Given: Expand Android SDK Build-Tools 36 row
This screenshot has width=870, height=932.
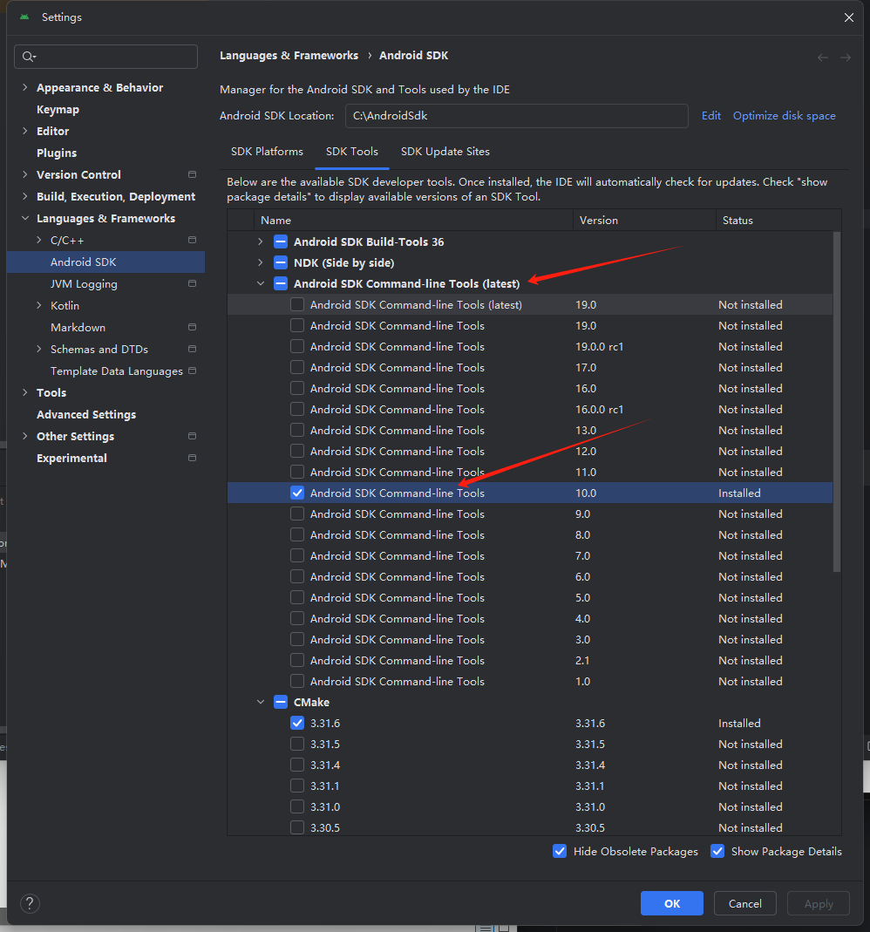Looking at the screenshot, I should click(x=261, y=242).
